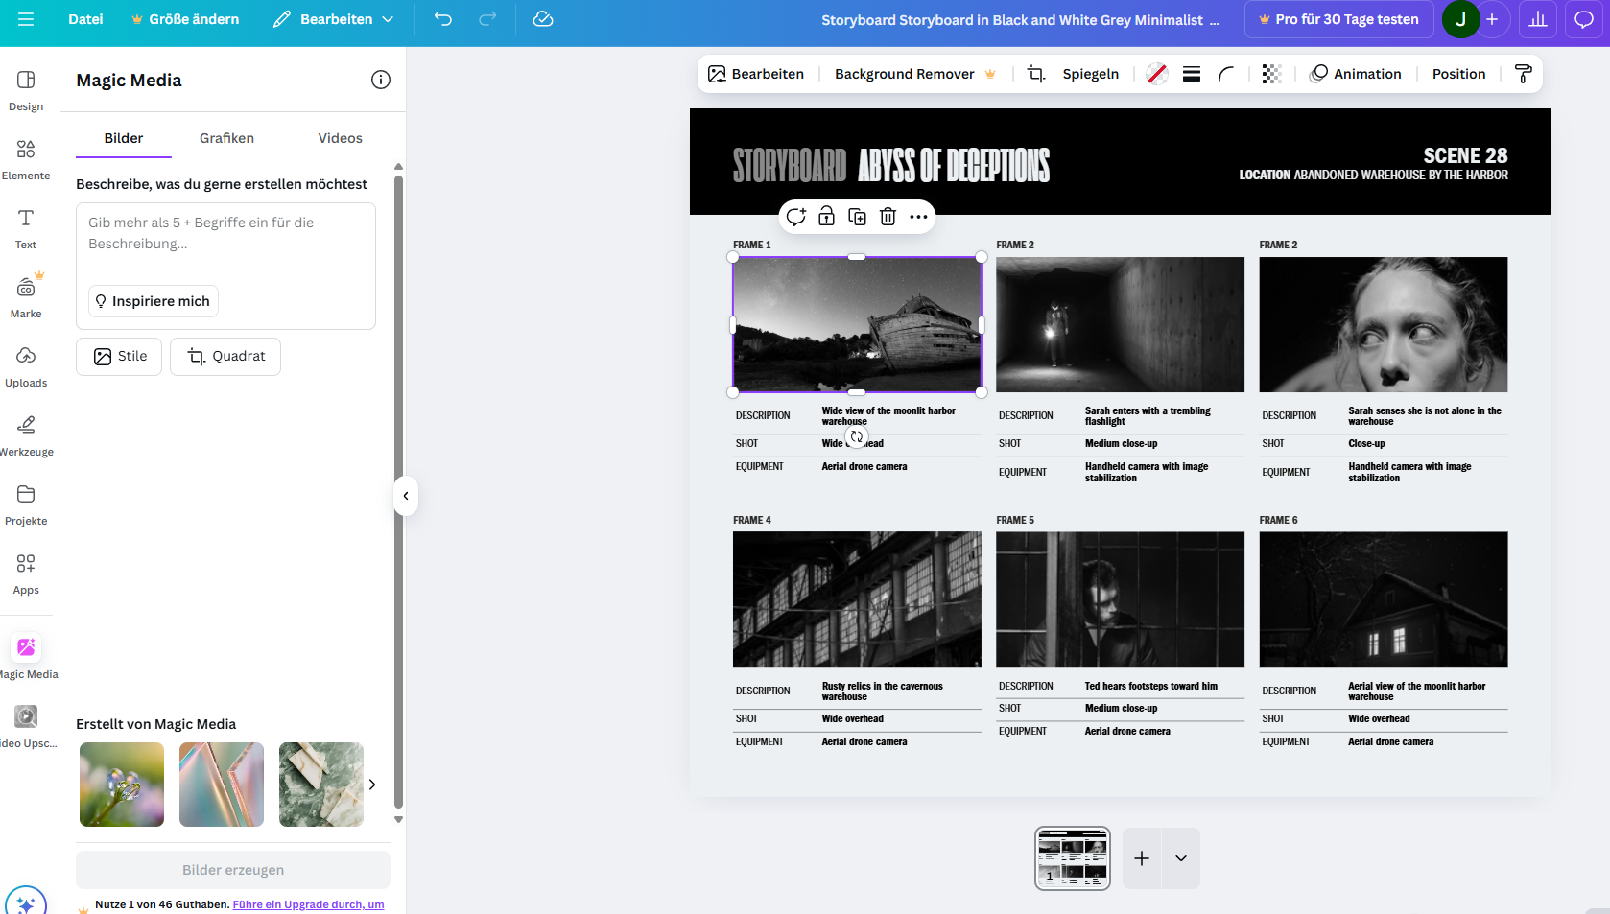Click the undo arrow icon
The image size is (1610, 914).
[x=442, y=19]
